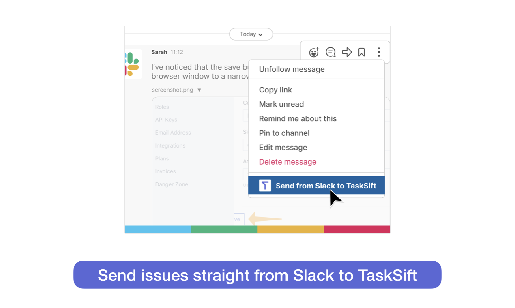Pin Sarah's message to the channel
Viewport: 515px width, 308px height.
pyautogui.click(x=284, y=133)
